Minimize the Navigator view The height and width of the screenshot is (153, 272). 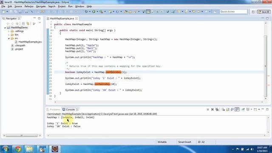34,18
